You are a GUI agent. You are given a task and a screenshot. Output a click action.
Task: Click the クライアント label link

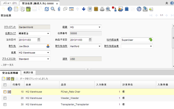[10, 27]
